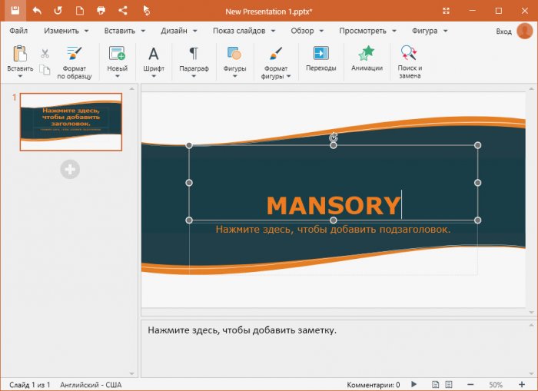Screen dimensions: 538x391
Task: Undo the last action
Action: 37,11
